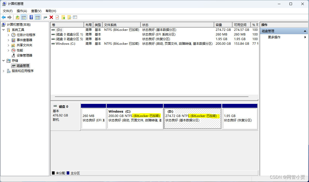This screenshot has height=182, width=309.
Task: Click the Up One Level folder icon
Action: tap(18, 17)
